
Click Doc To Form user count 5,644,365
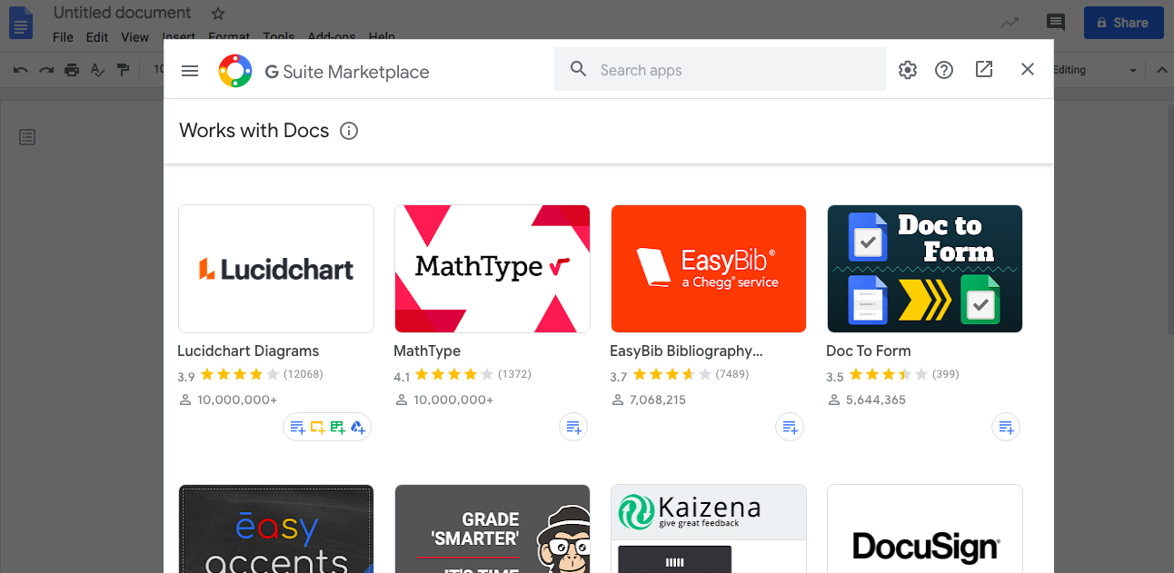click(x=876, y=400)
